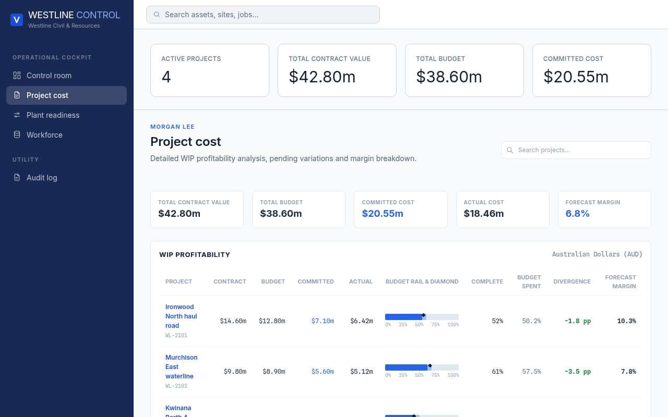Open Ironwood North haul road project
Screen dimensions: 668x417
point(181,316)
